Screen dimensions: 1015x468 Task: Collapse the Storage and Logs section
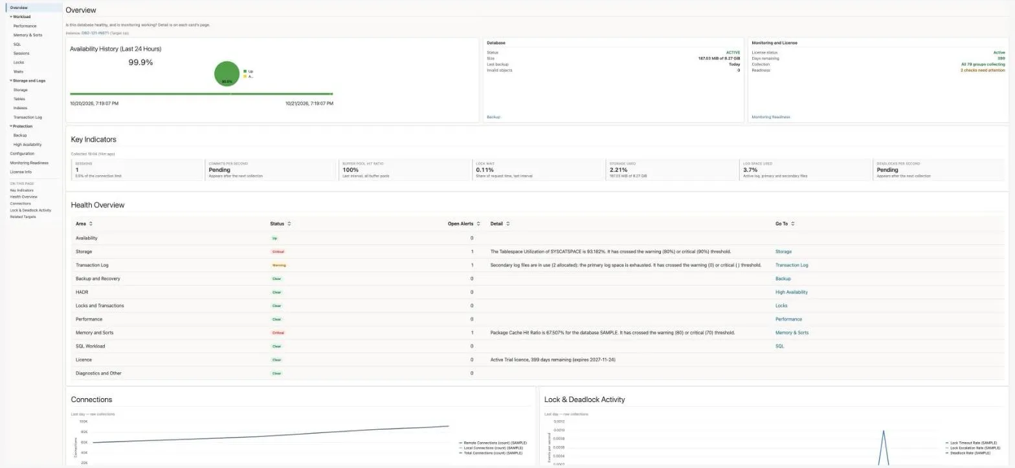[x=11, y=81]
